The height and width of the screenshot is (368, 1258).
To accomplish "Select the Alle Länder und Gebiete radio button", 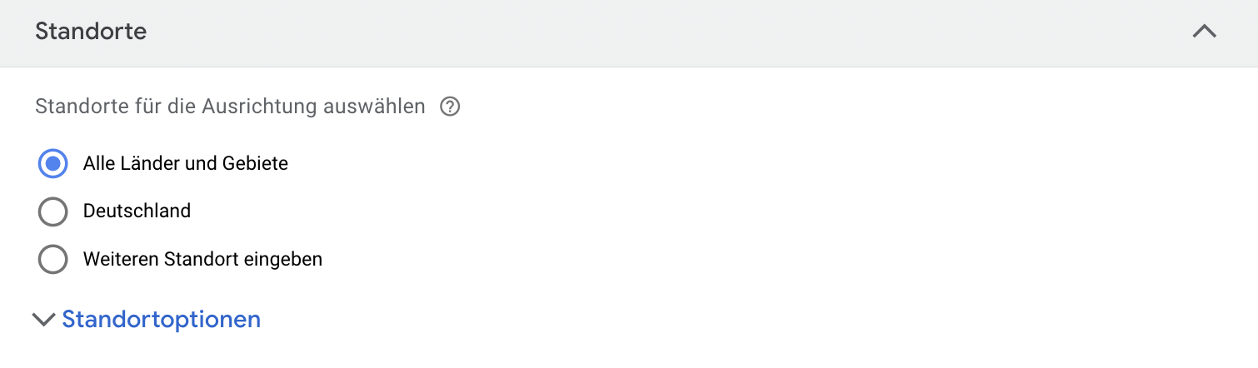I will point(53,163).
